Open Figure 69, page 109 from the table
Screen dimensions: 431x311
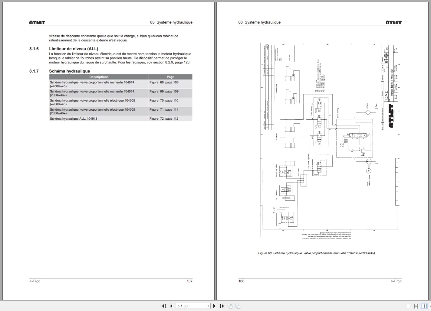(x=164, y=91)
